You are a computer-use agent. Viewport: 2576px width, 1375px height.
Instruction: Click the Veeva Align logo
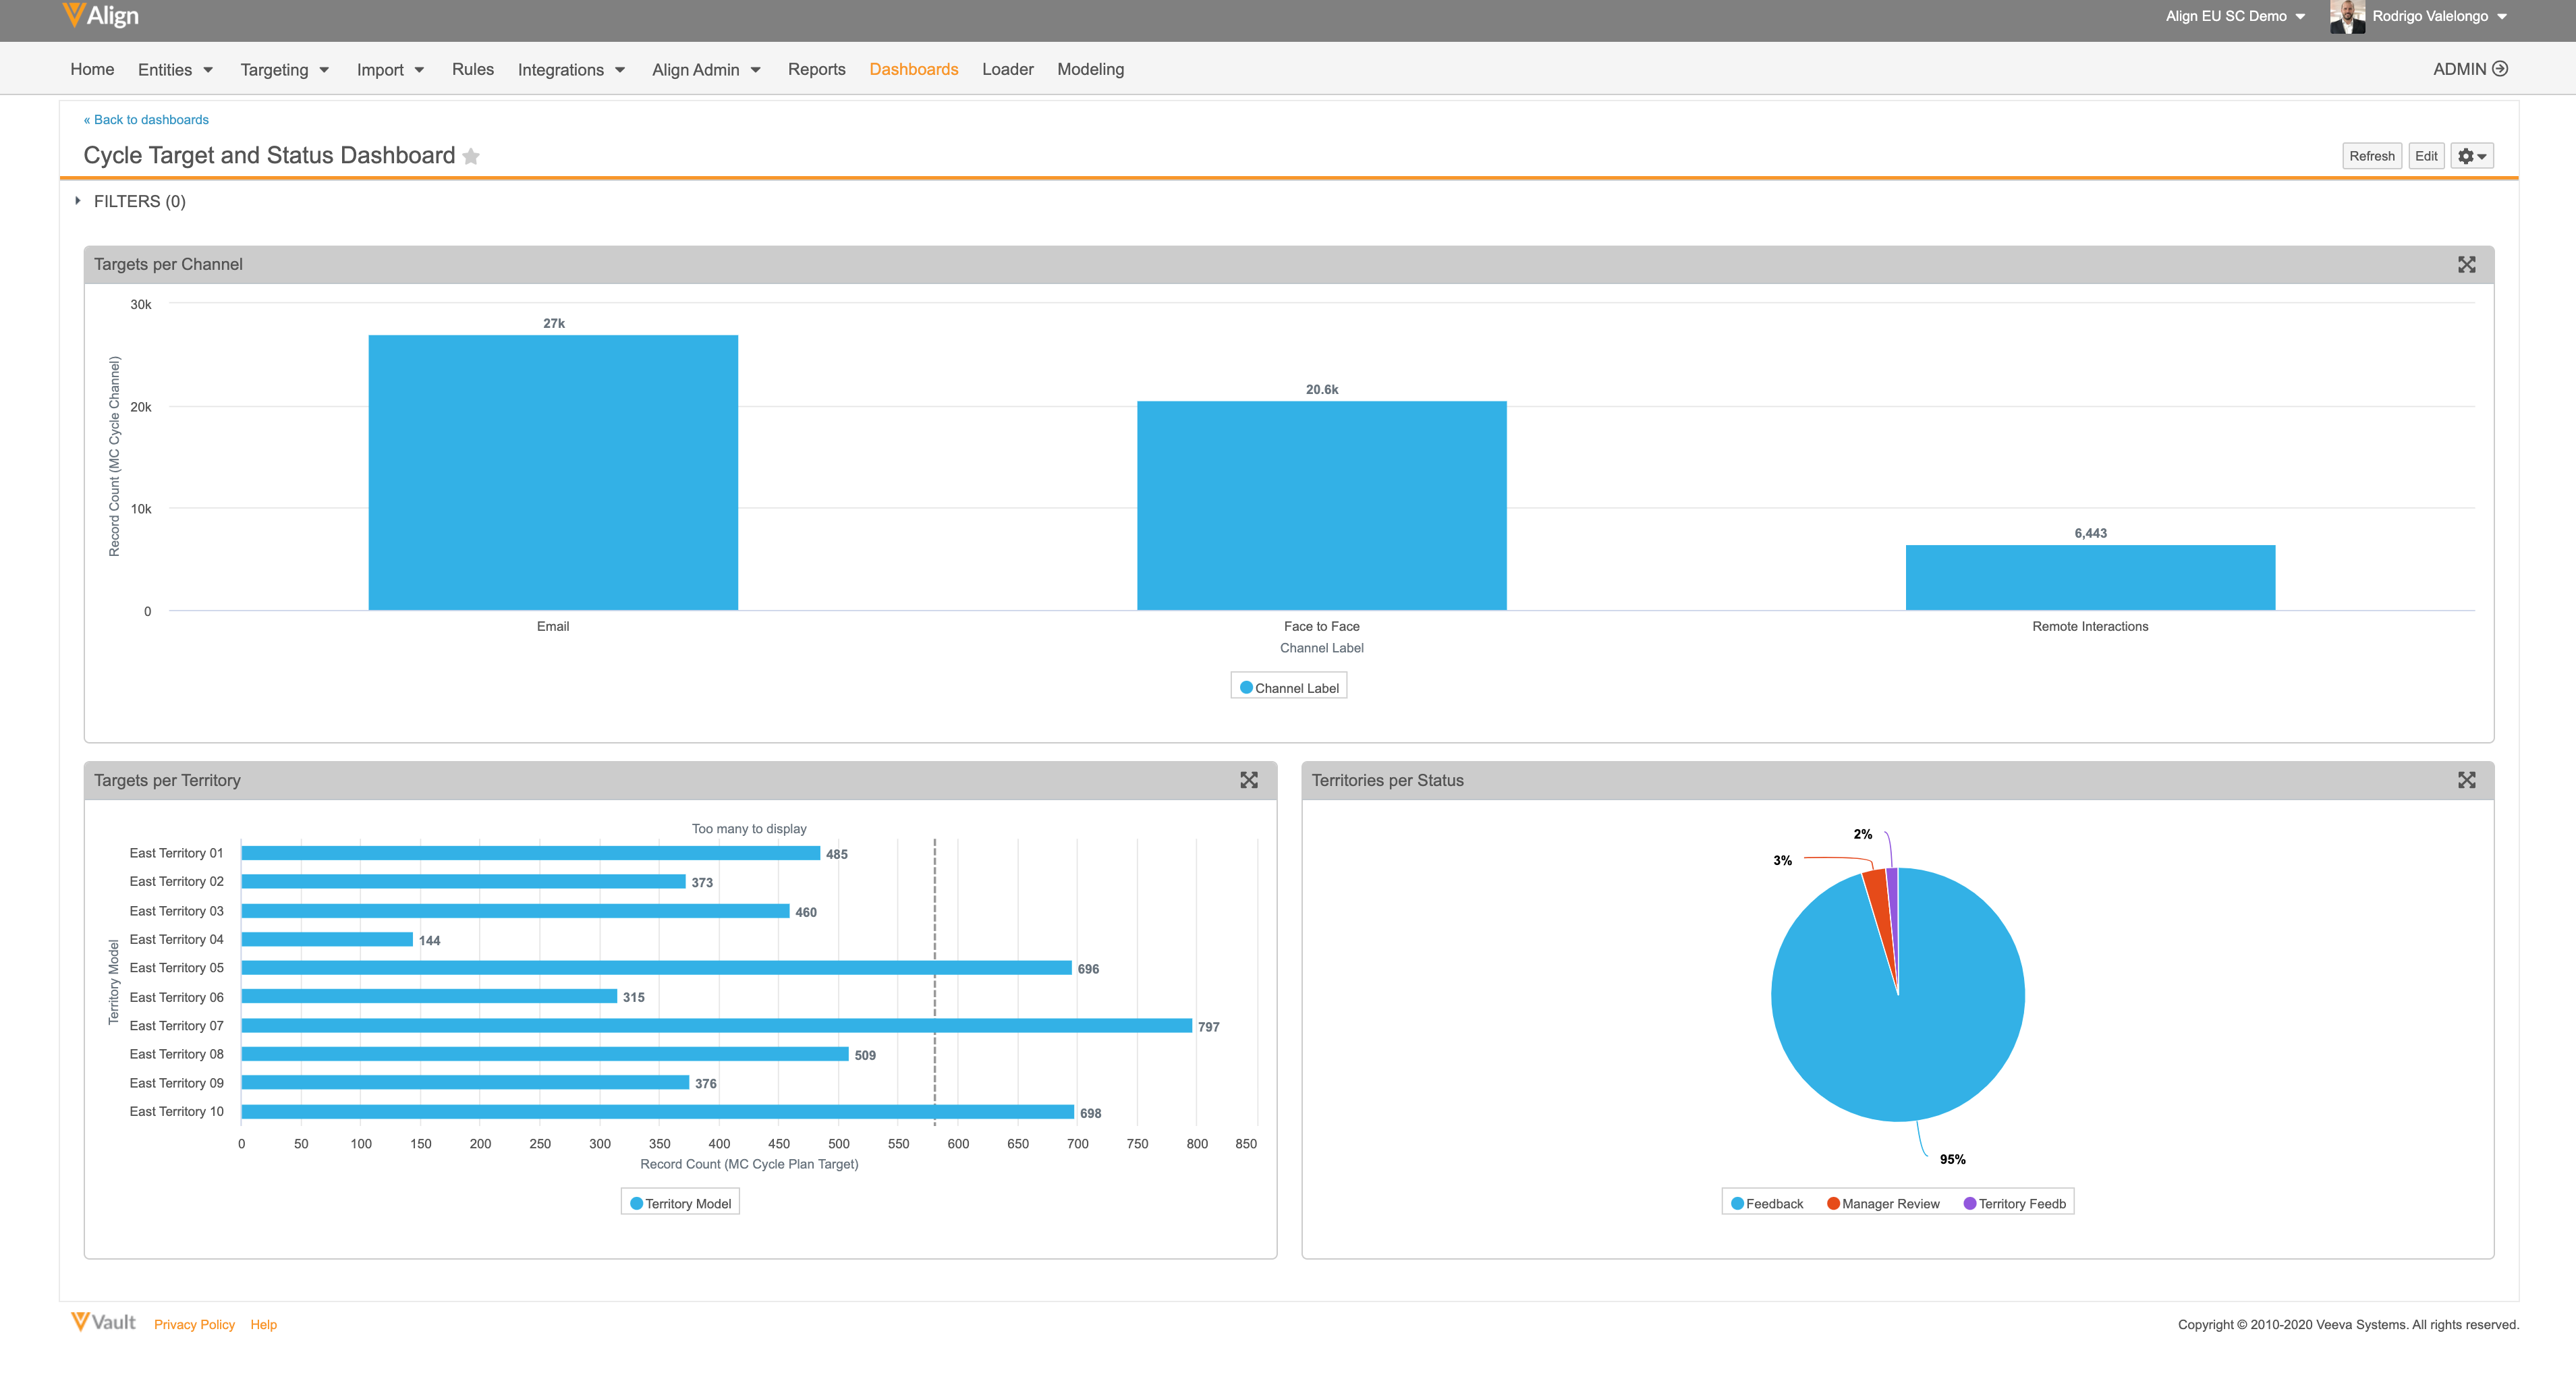click(x=101, y=16)
